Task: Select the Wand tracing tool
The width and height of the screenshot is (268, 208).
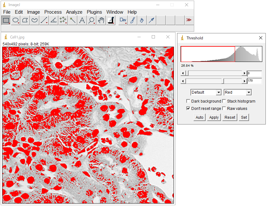Action: [73, 20]
